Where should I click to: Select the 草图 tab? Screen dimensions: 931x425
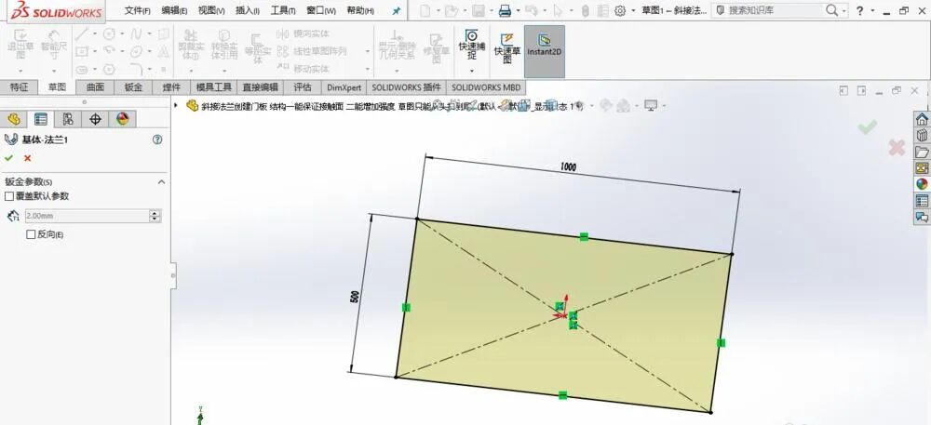[57, 87]
